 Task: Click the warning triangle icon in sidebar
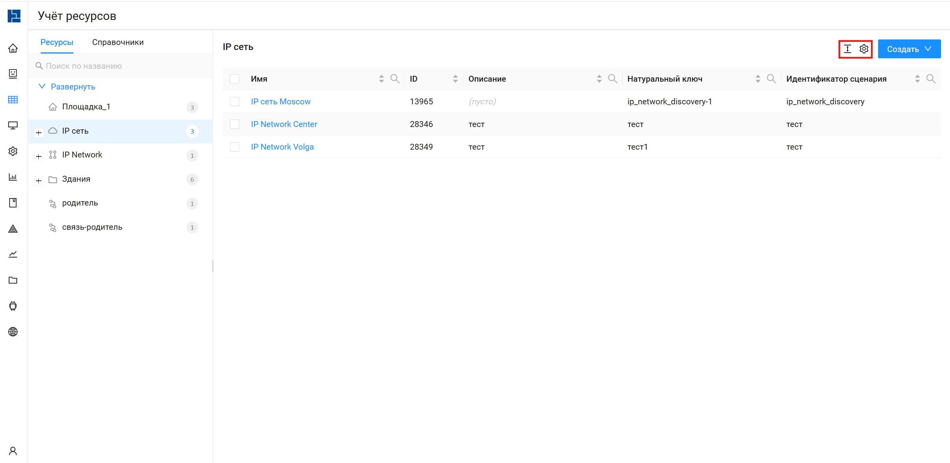coord(13,229)
